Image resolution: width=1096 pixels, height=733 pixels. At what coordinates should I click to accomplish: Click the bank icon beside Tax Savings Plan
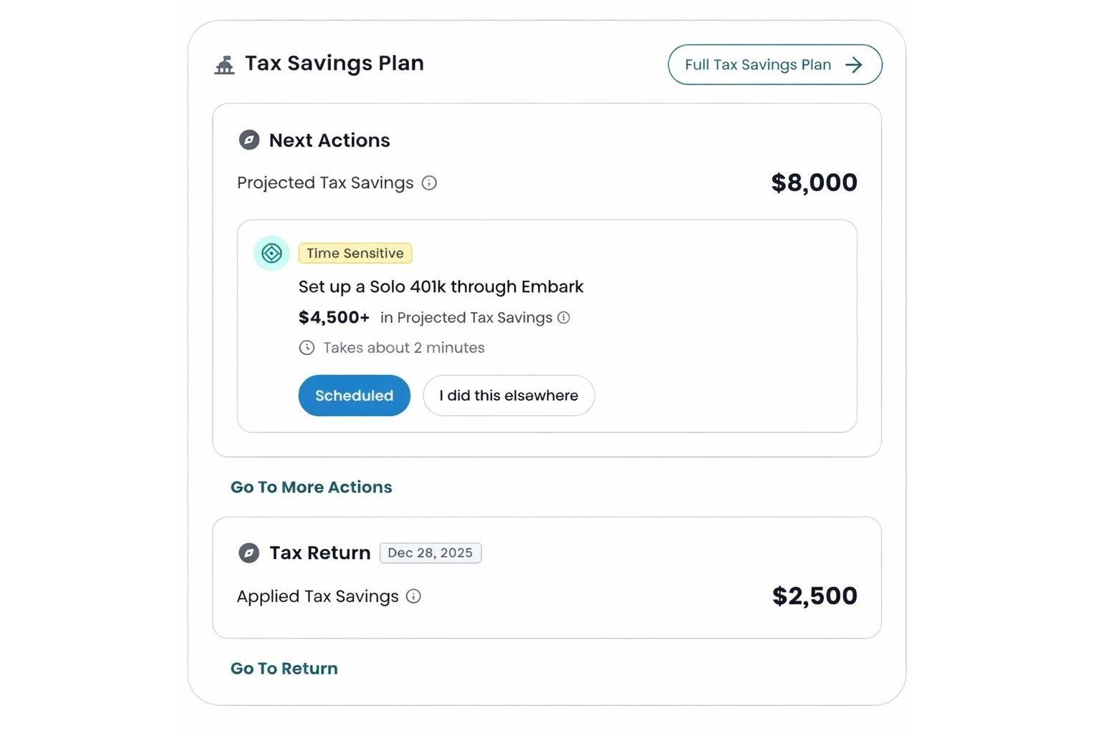pos(224,64)
